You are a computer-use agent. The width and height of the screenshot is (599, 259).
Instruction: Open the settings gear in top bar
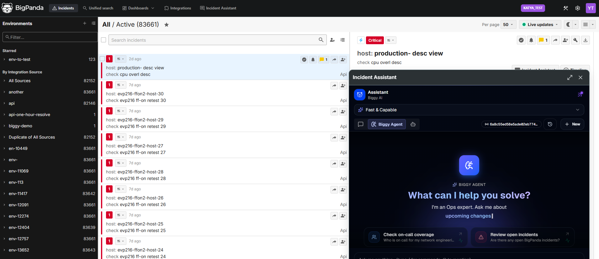click(x=578, y=8)
